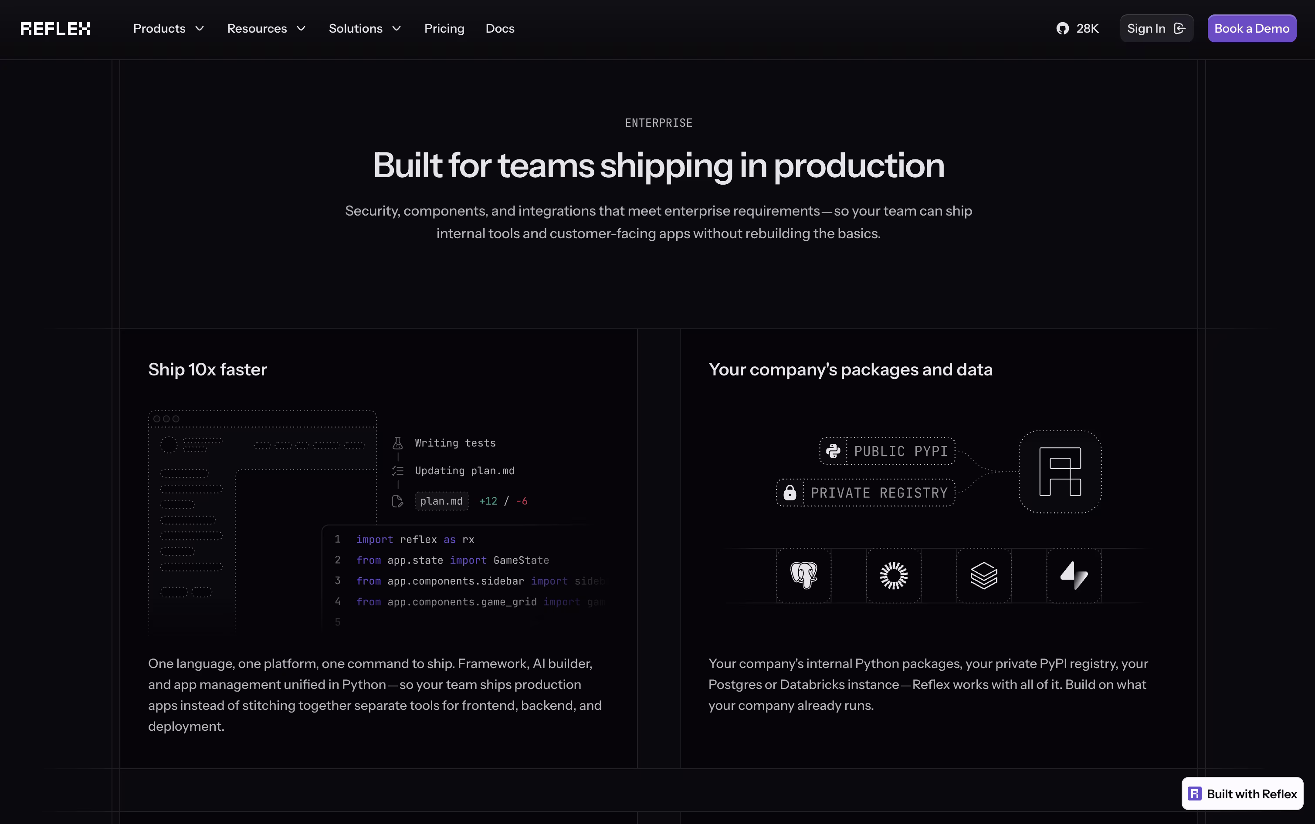
Task: Click the PostgreSQL elephant icon
Action: 803,575
